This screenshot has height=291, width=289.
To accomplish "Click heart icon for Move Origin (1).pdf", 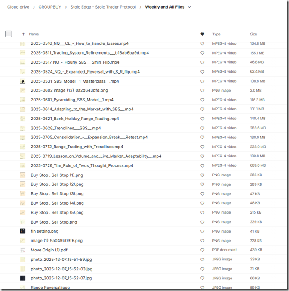I will [x=203, y=250].
